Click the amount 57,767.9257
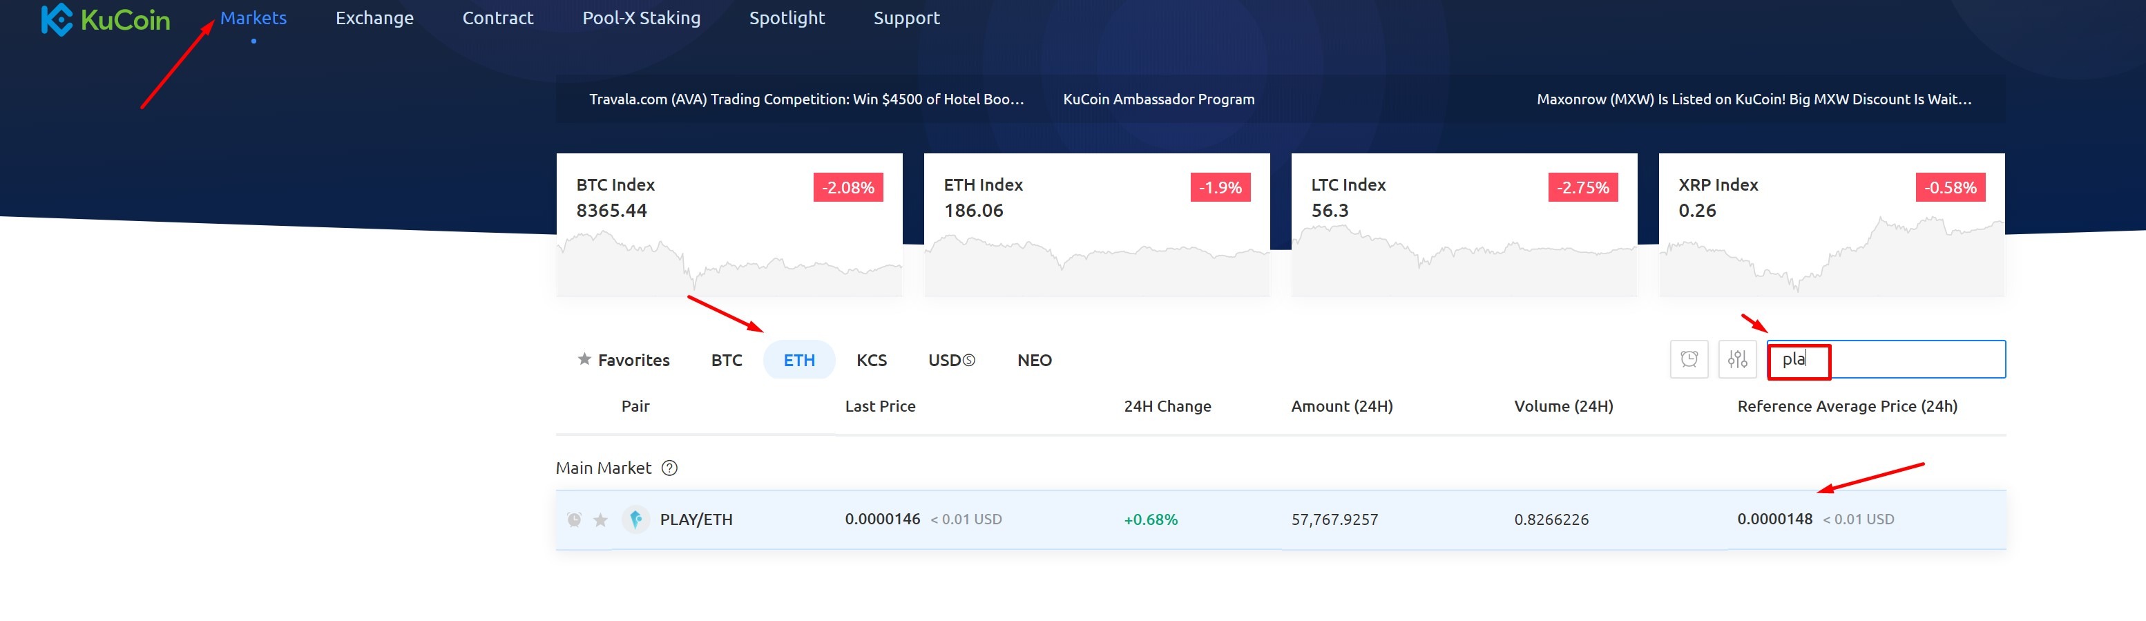Viewport: 2146px width, 621px height. (x=1334, y=519)
